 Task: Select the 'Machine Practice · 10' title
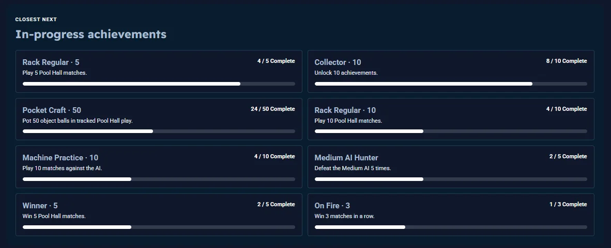click(60, 158)
